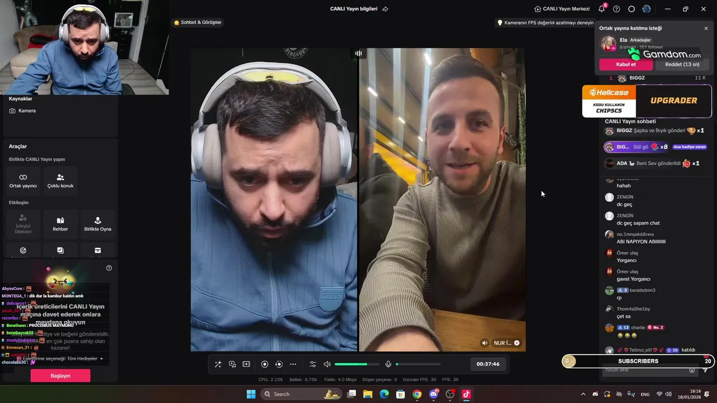The width and height of the screenshot is (717, 403).
Task: Click the record circle button
Action: 264,364
